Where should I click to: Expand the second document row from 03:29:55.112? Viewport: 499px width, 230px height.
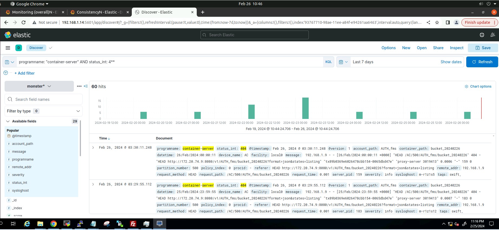(x=93, y=184)
